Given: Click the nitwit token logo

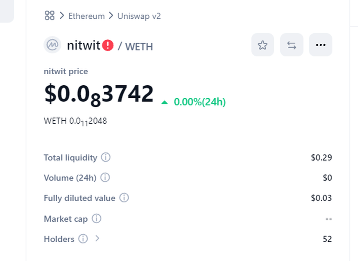Looking at the screenshot, I should click(52, 45).
